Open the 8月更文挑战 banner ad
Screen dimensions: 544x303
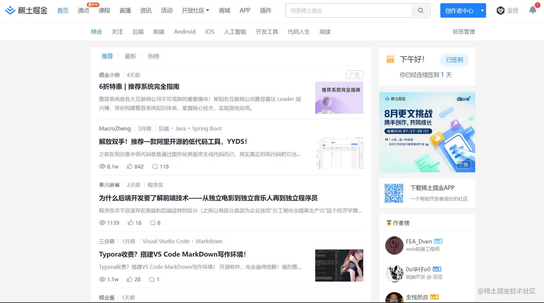[x=427, y=132]
